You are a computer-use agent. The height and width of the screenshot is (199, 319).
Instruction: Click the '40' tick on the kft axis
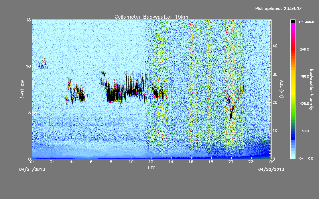click(x=275, y=46)
